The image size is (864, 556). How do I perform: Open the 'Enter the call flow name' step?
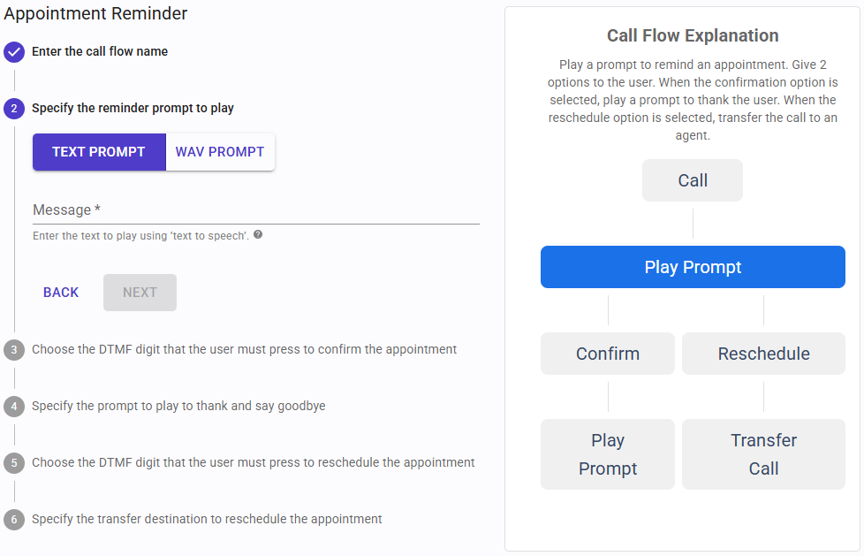click(100, 52)
